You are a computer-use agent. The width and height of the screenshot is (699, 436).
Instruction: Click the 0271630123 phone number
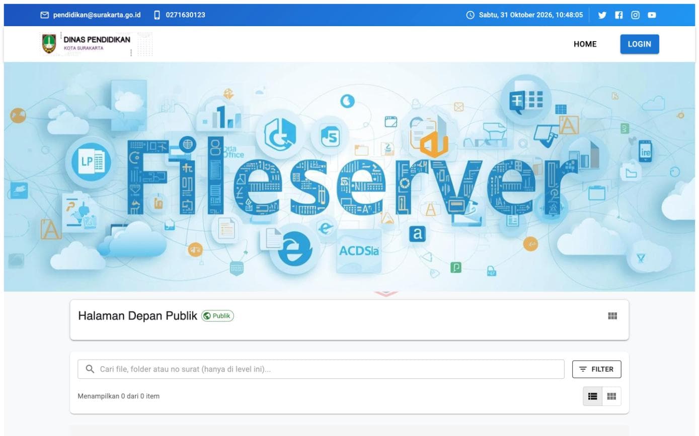(186, 15)
